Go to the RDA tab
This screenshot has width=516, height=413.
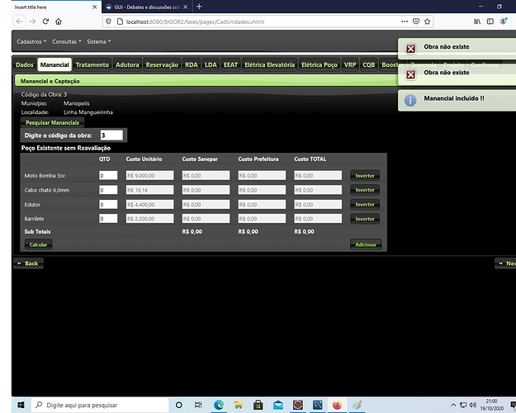pos(192,65)
